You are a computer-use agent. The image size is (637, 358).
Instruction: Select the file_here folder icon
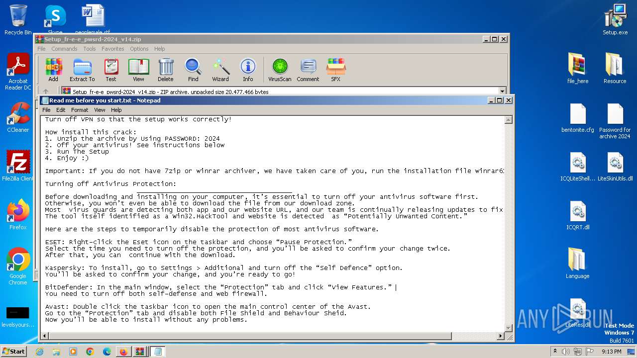point(578,69)
